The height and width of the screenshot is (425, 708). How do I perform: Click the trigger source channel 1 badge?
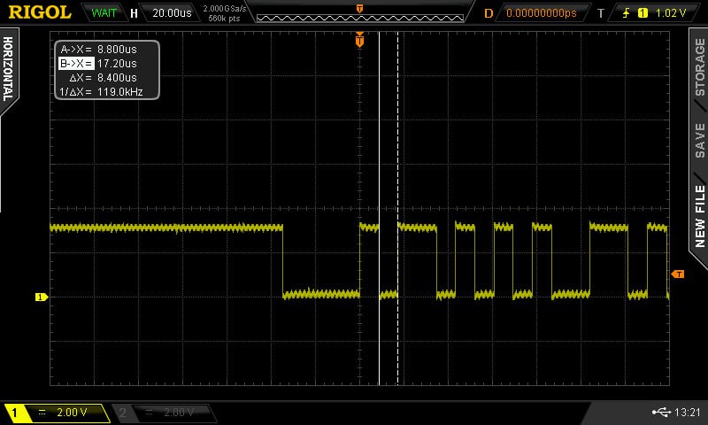pyautogui.click(x=643, y=13)
